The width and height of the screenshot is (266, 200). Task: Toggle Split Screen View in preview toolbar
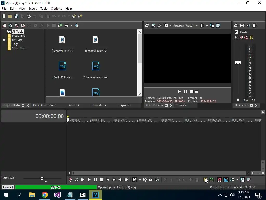coord(165,26)
